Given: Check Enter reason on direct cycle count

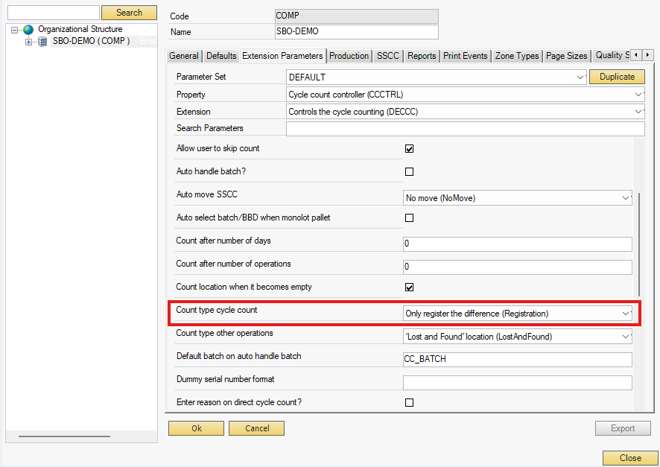Looking at the screenshot, I should 409,403.
